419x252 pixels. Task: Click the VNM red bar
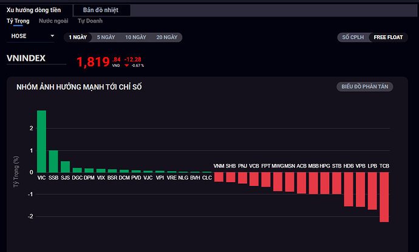[219, 177]
